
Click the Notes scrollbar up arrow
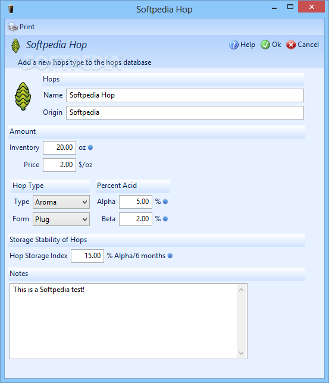(x=242, y=290)
